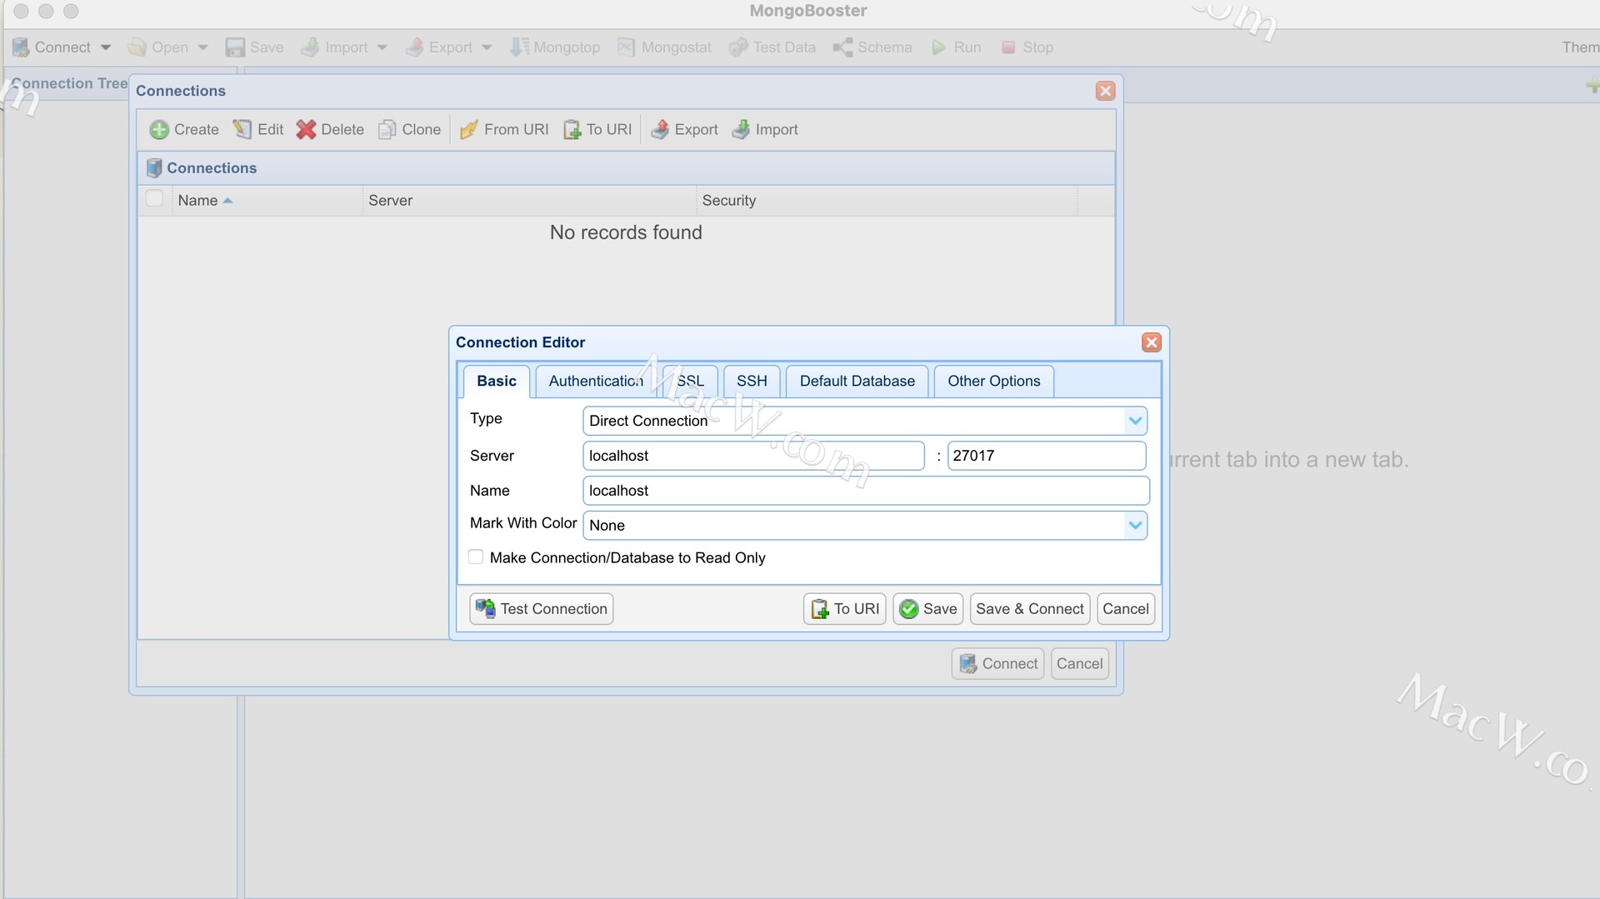Click Edit in Connections toolbar
Viewport: 1600px width, 899px height.
click(258, 129)
